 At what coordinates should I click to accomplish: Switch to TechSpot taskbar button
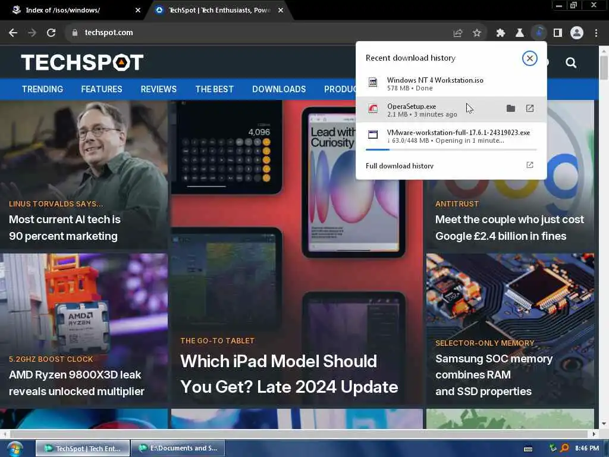pos(83,449)
